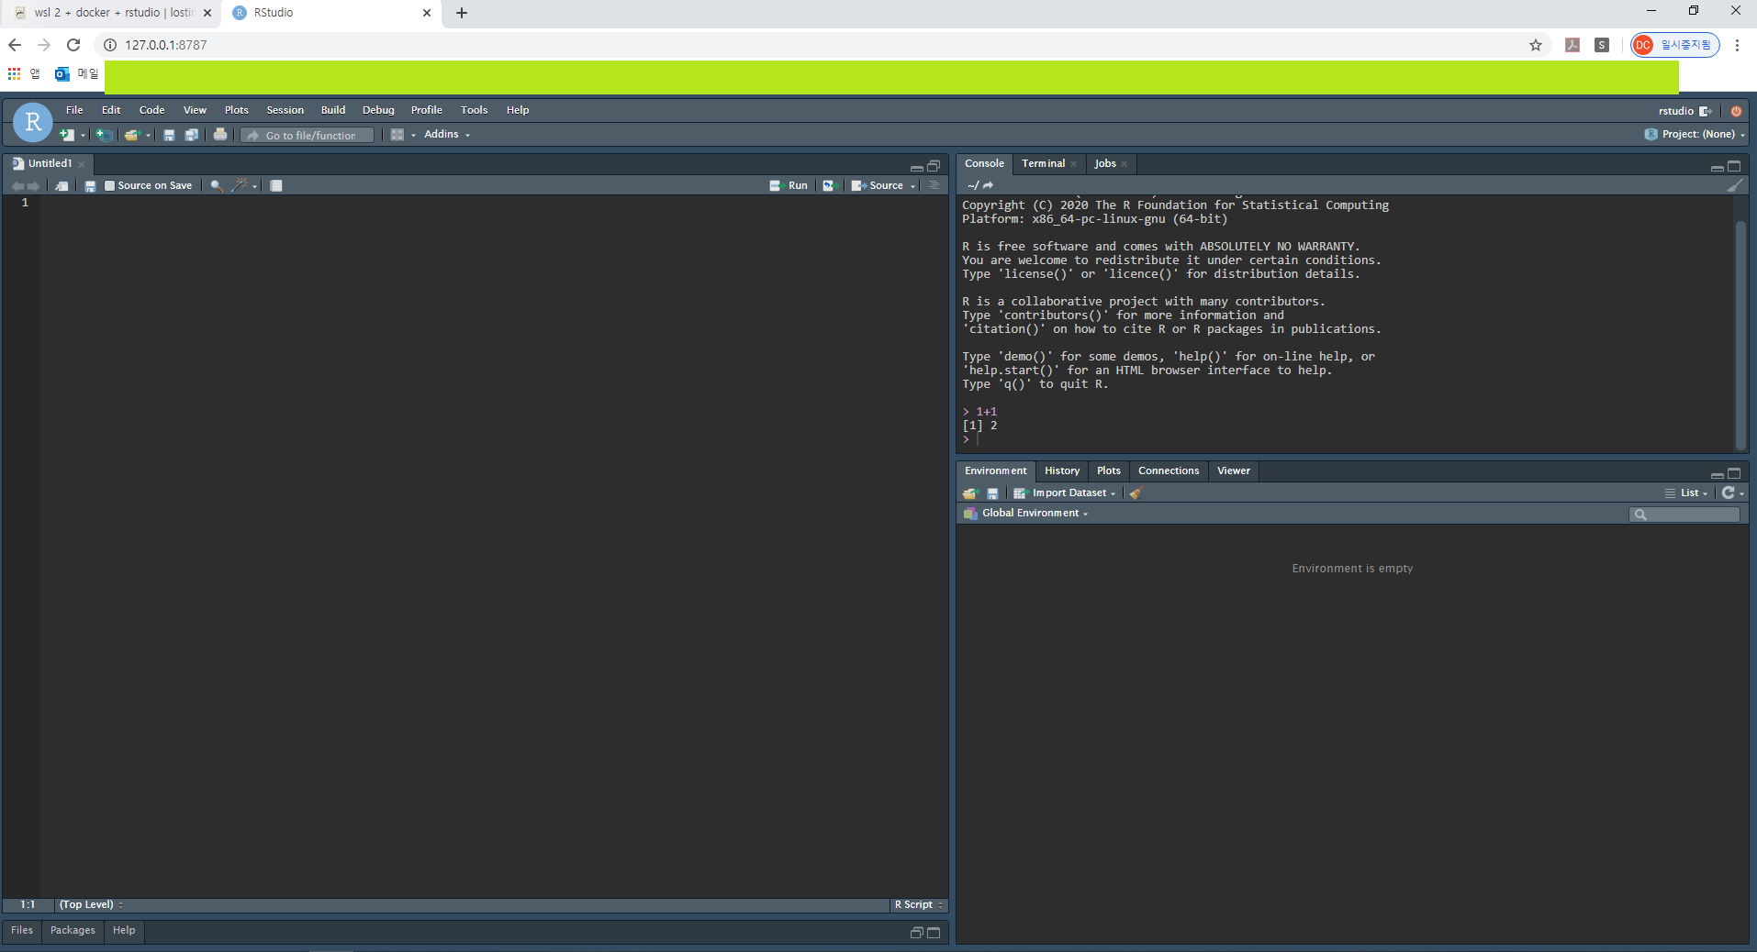Close the Untitled1 editor tab
This screenshot has height=952, width=1757.
pyautogui.click(x=82, y=165)
